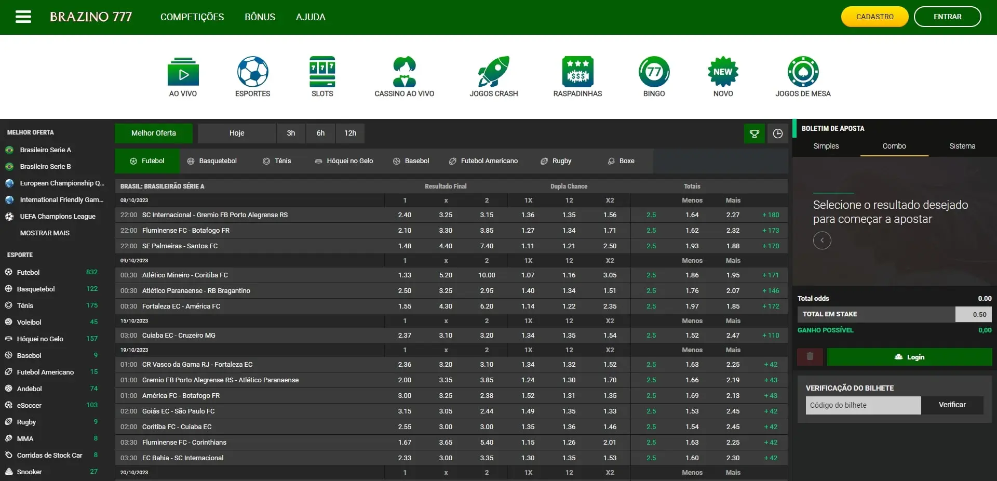Screen dimensions: 997x481
Task: Click the yellow CADASTRO button
Action: click(874, 17)
